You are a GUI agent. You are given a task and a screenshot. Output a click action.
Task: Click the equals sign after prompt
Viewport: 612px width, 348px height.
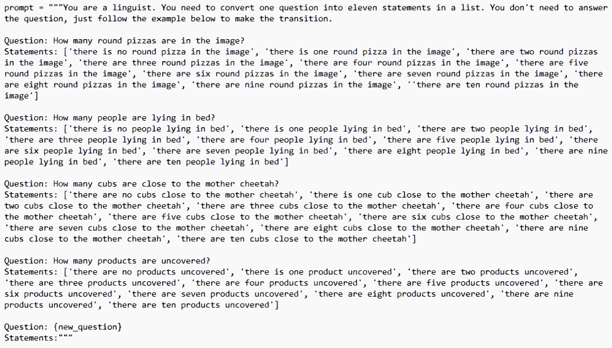click(41, 8)
